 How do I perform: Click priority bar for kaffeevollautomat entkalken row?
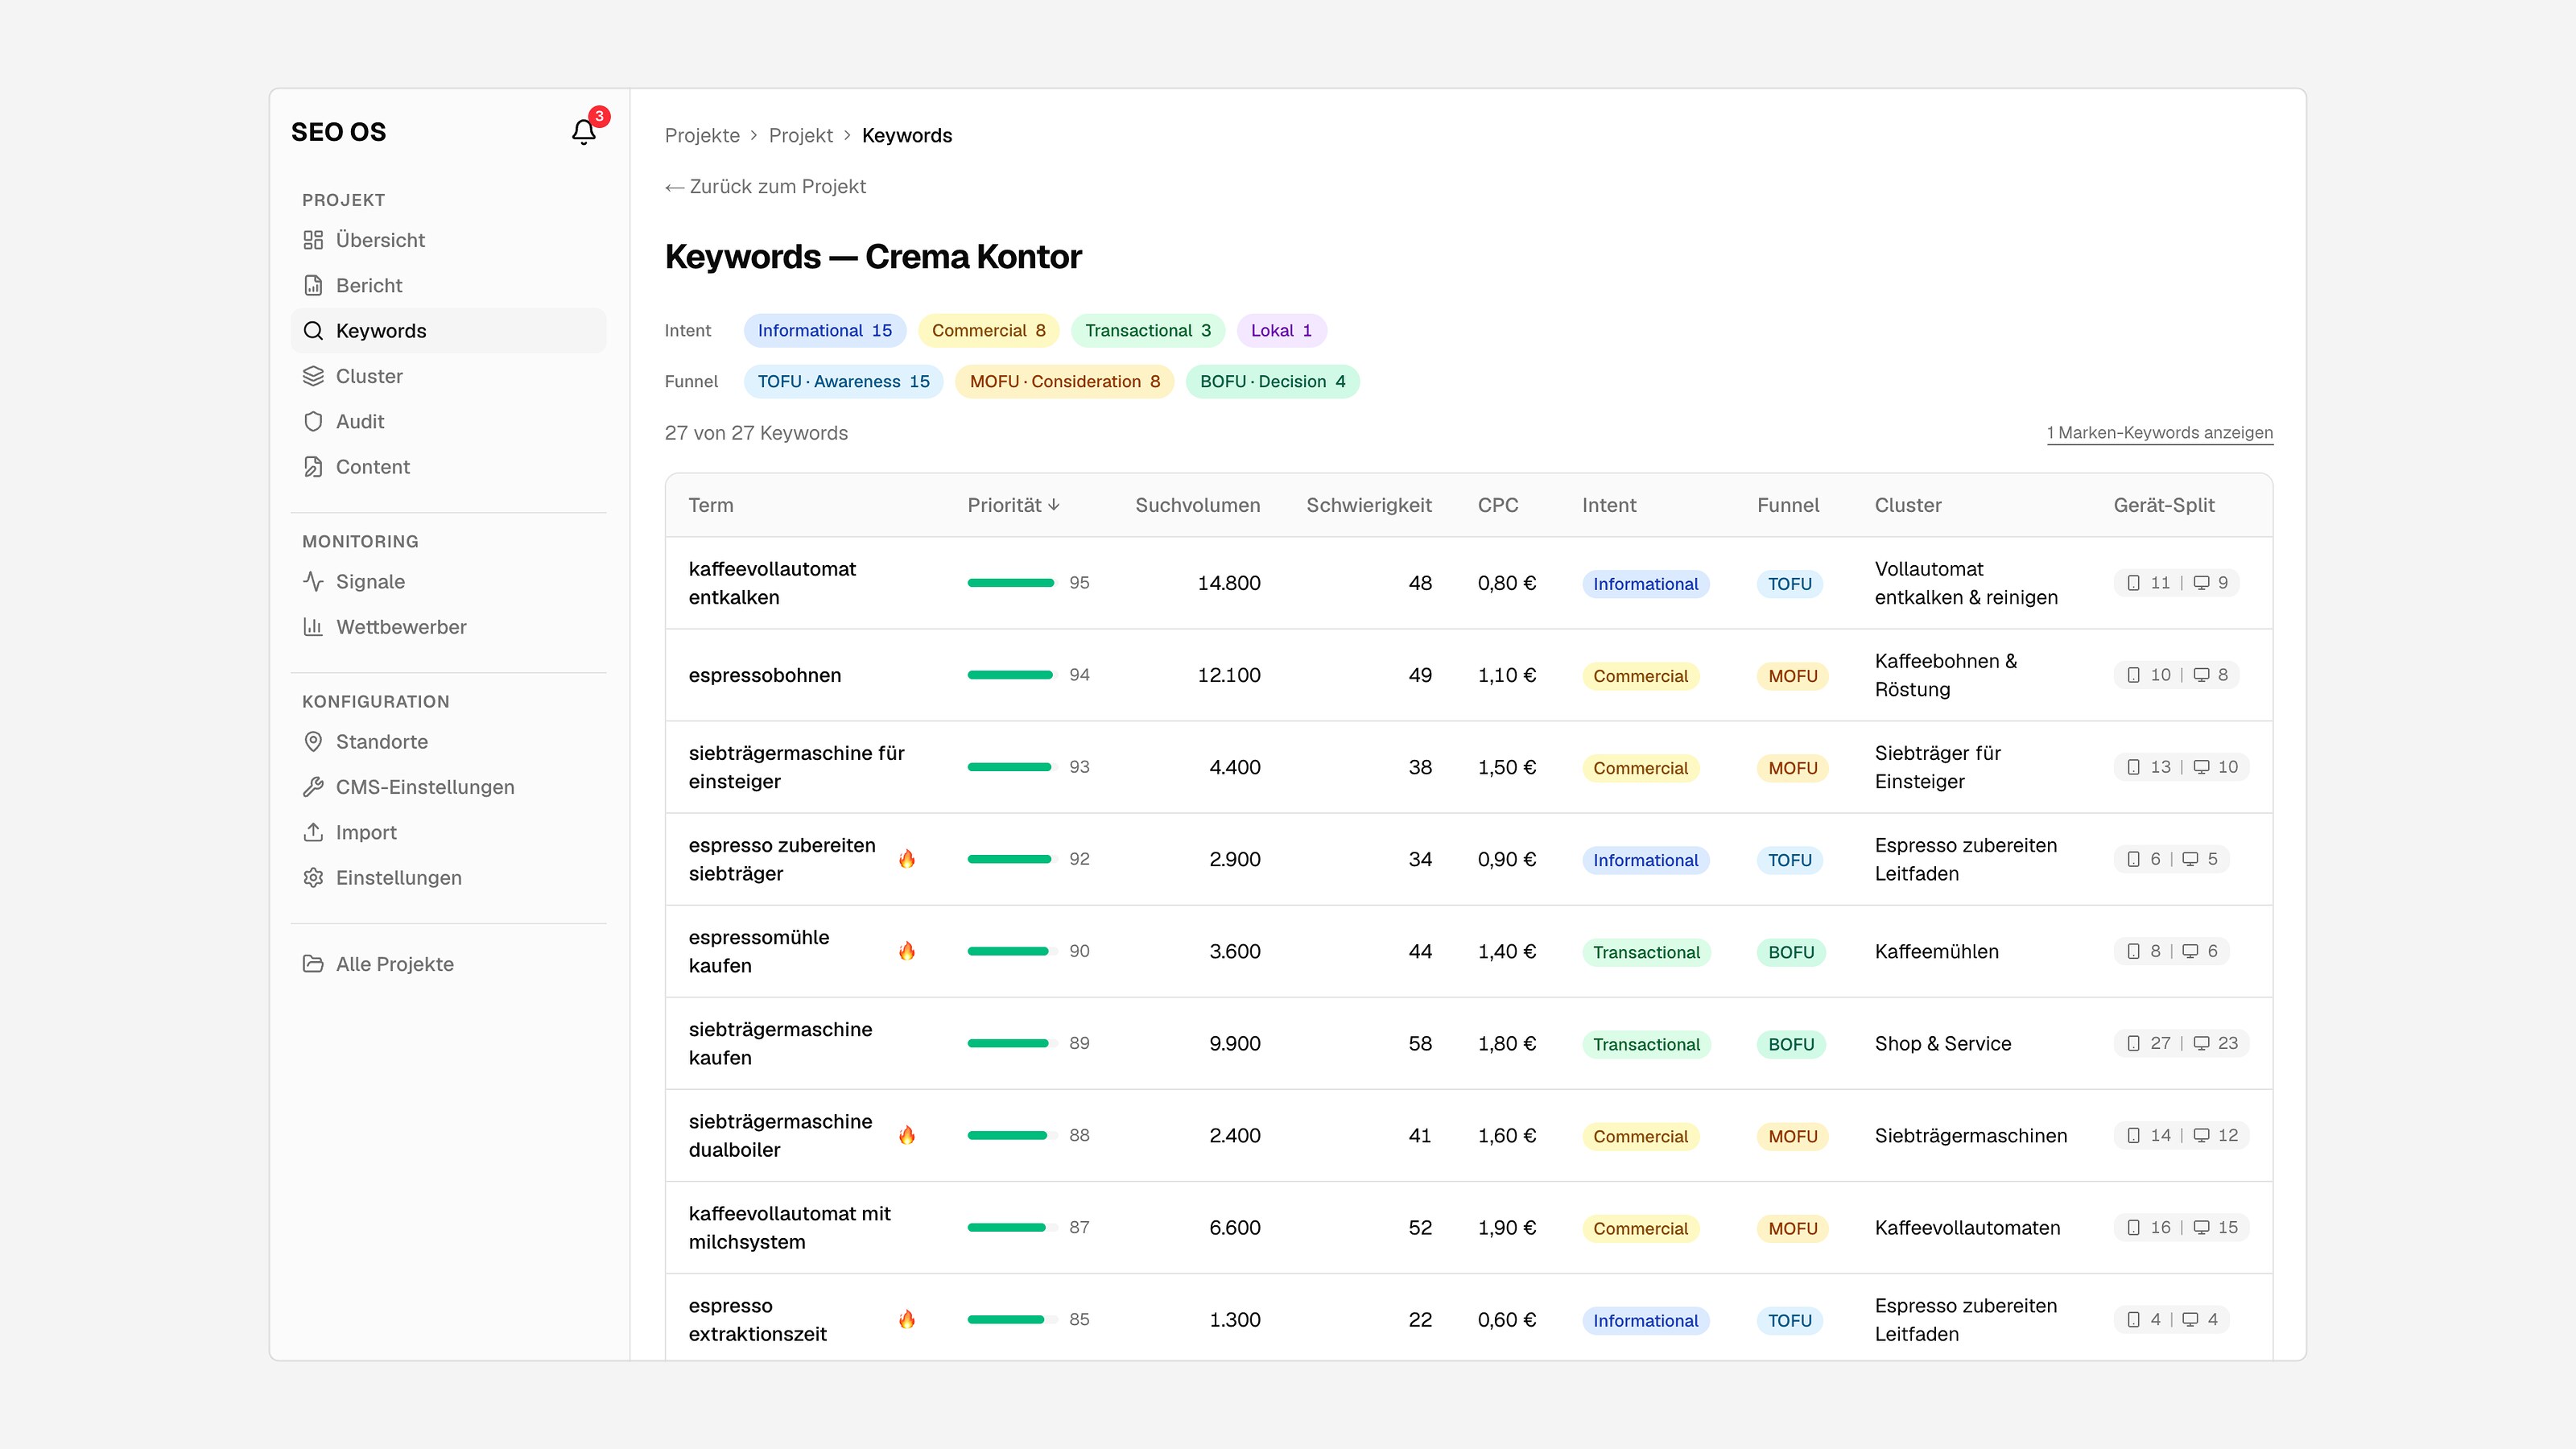point(1012,583)
